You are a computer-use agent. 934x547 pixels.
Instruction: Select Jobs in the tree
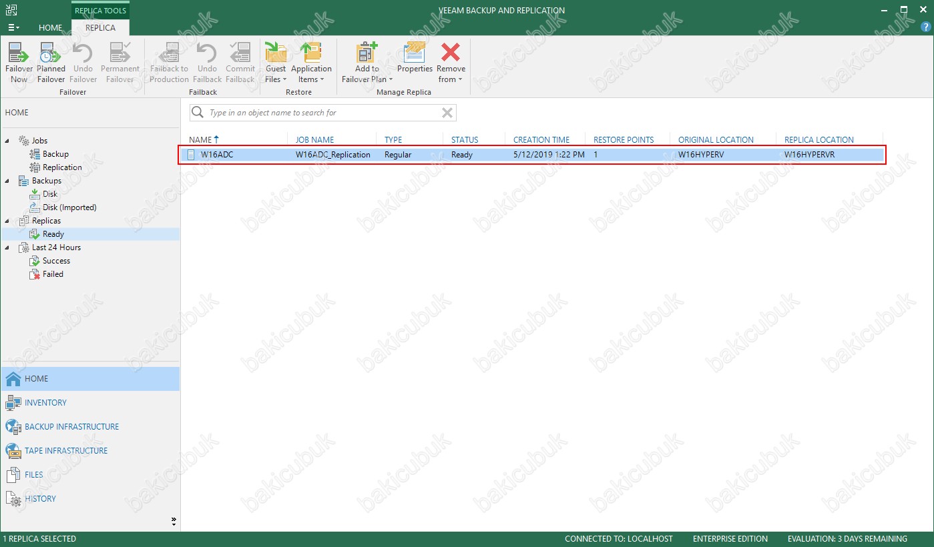[x=39, y=141]
